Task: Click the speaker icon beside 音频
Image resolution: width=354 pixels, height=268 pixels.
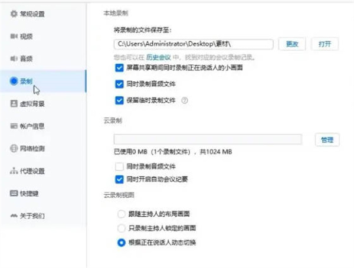Action: point(14,58)
